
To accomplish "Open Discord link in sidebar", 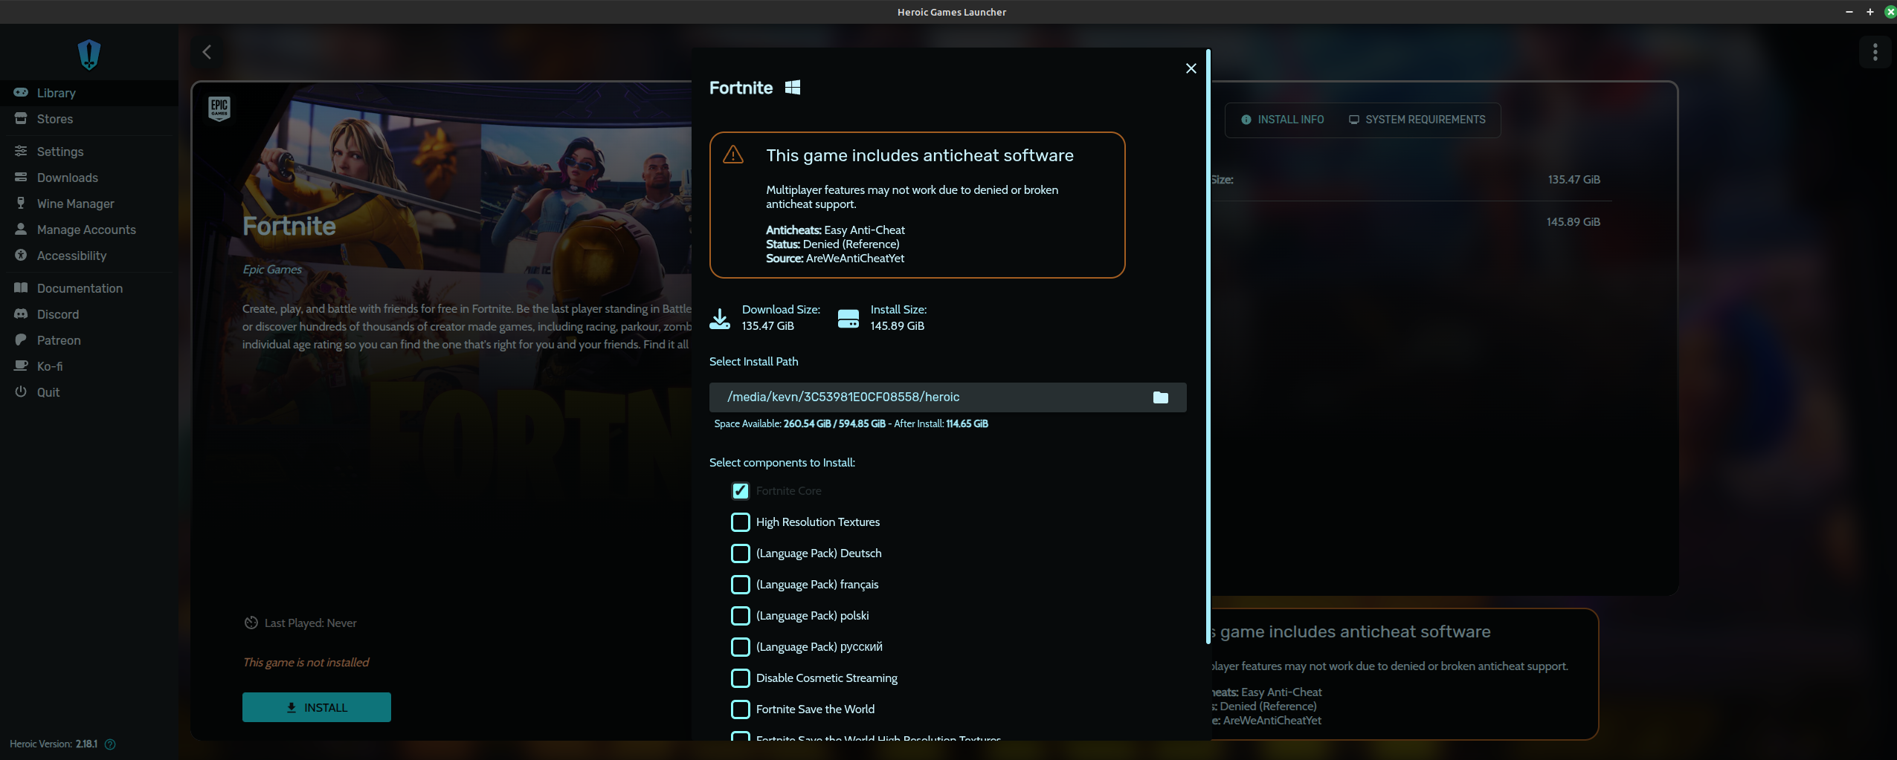I will click(57, 314).
